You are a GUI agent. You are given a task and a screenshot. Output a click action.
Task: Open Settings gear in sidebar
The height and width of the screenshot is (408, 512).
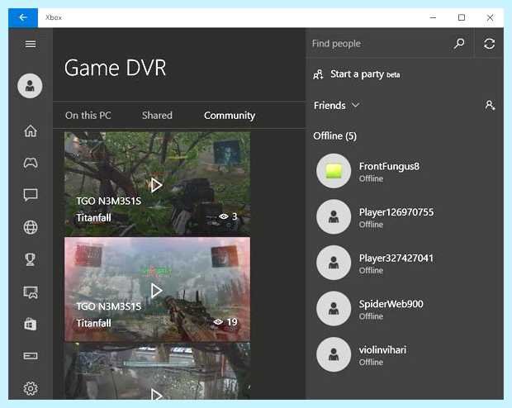31,388
